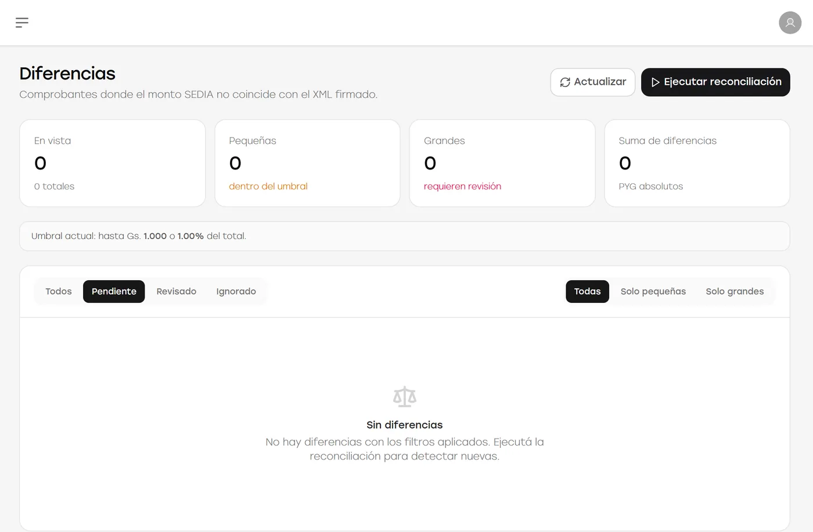Switch to the Ignorado filter
The height and width of the screenshot is (532, 813).
coord(236,291)
